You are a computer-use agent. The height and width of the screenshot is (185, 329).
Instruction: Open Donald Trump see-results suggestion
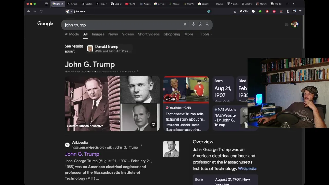[x=109, y=49]
